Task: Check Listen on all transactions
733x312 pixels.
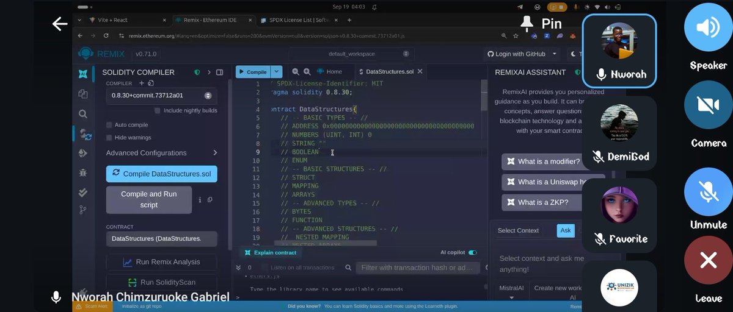Action: point(264,268)
